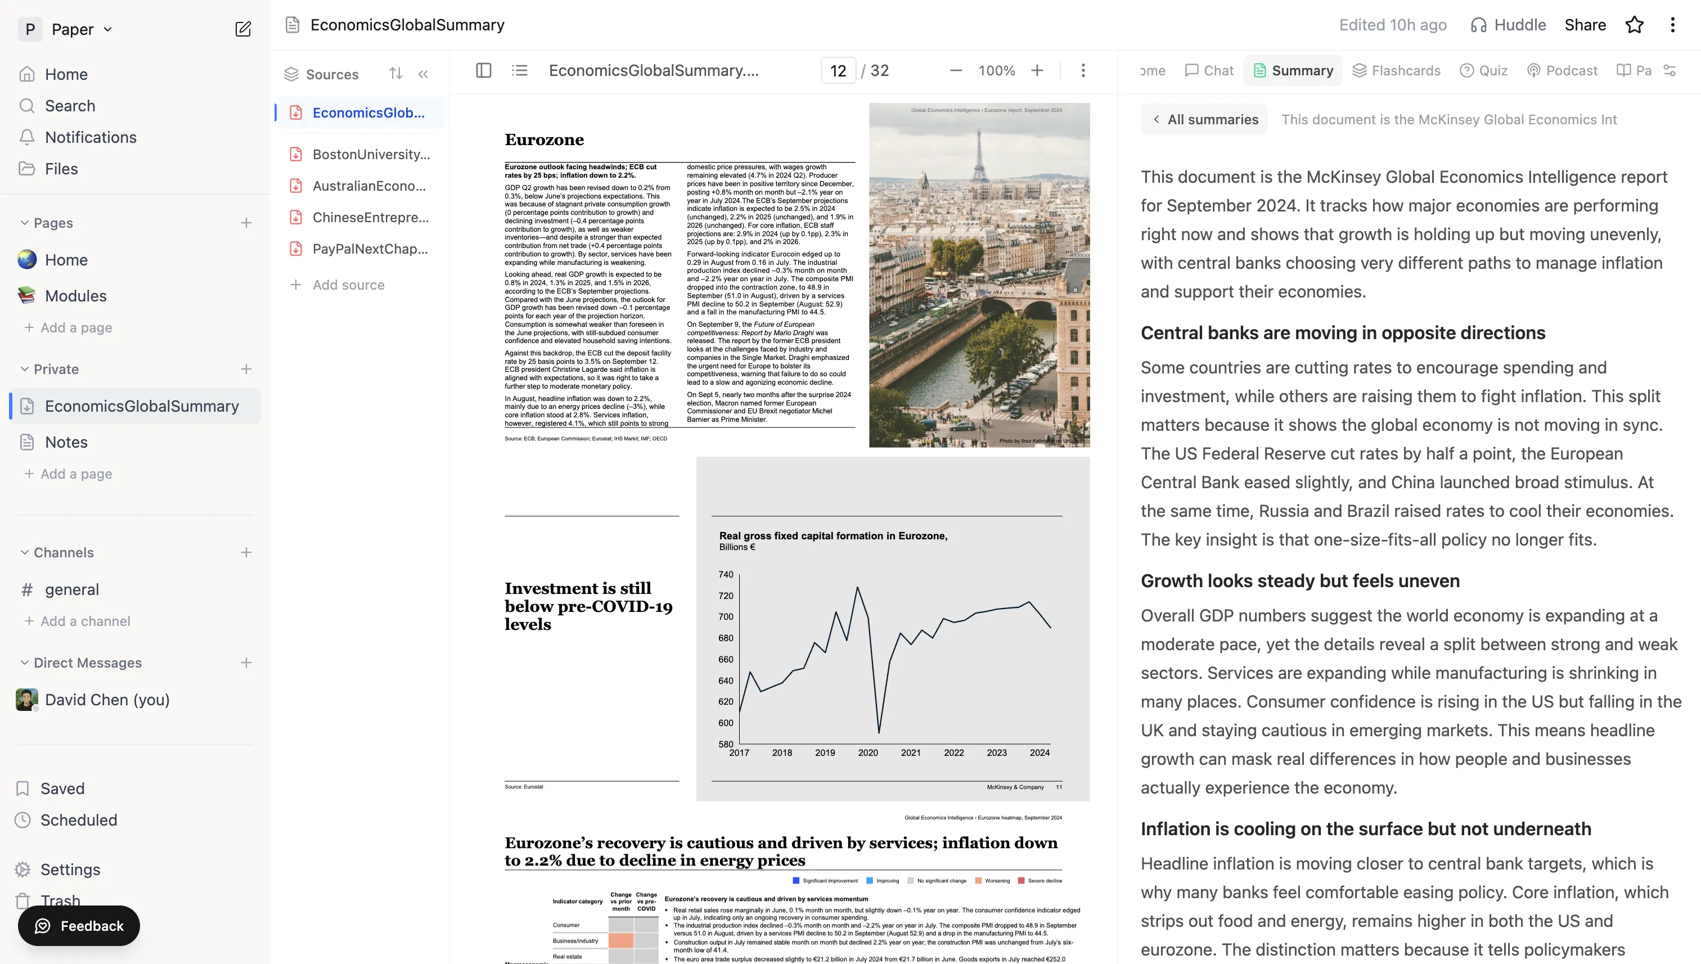Click the sort sources arrows icon
This screenshot has width=1701, height=964.
coord(396,74)
